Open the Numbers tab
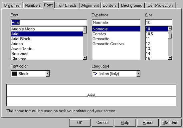This screenshot has width=183, height=128. click(x=33, y=5)
